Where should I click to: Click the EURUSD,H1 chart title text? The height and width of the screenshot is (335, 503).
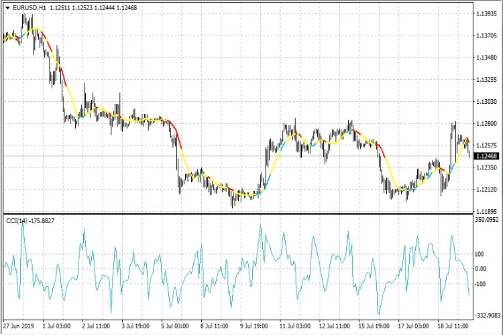[28, 8]
